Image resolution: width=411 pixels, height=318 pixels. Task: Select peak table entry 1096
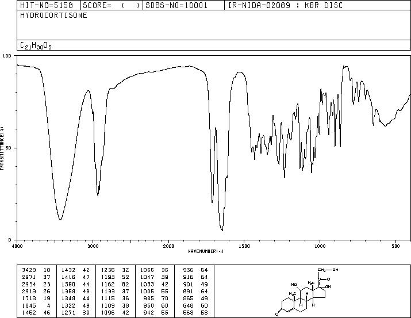[107, 312]
